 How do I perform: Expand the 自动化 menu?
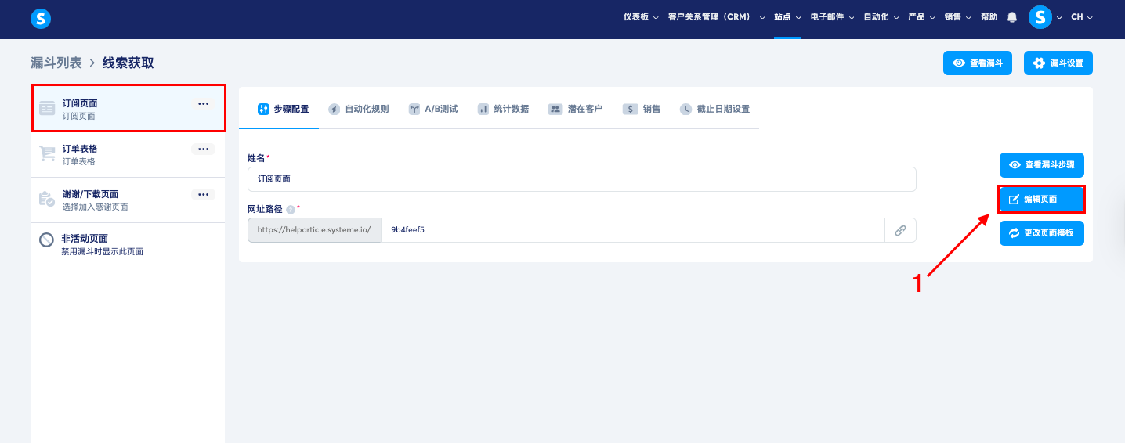coord(881,17)
